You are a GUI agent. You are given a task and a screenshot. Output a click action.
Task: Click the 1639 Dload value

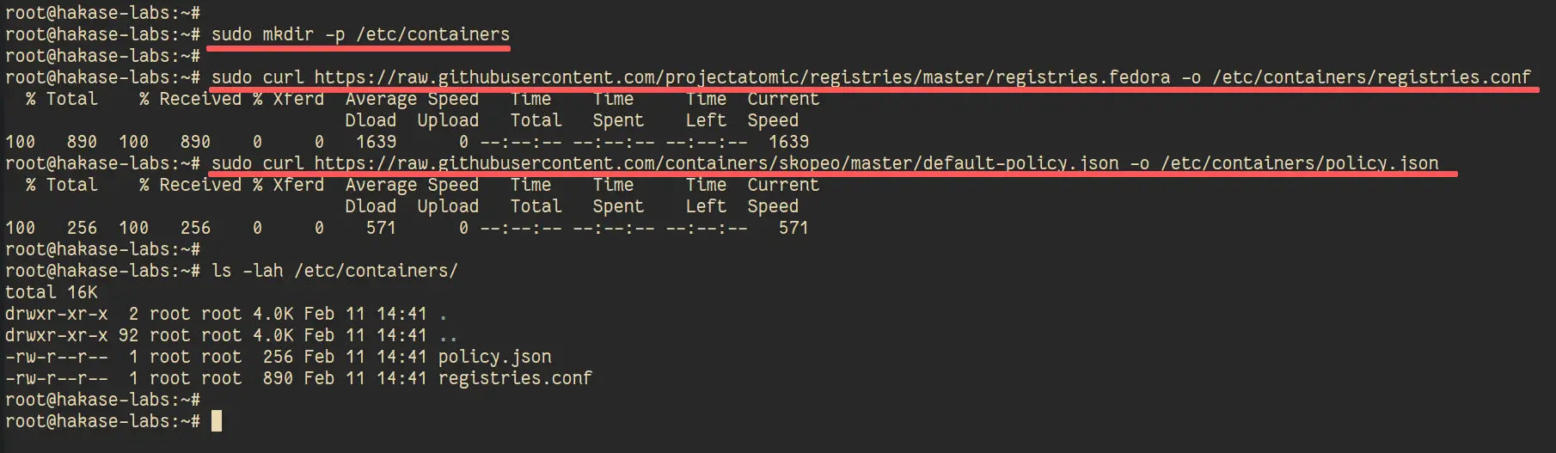tap(376, 142)
